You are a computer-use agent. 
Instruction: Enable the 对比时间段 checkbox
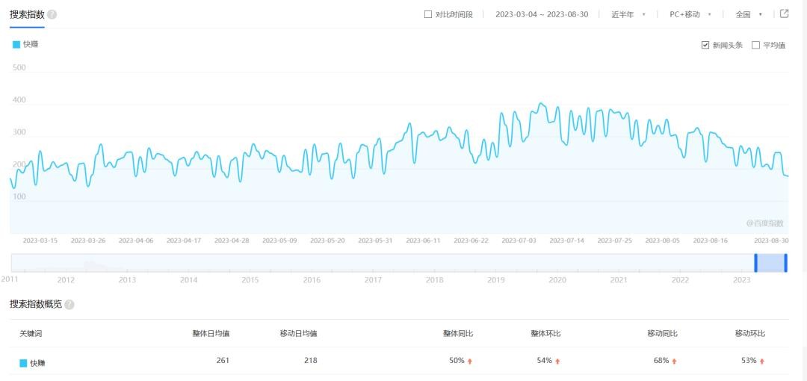[x=428, y=14]
